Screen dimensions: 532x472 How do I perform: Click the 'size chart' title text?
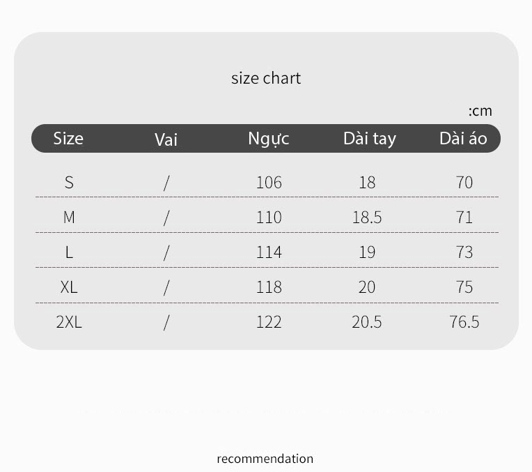coord(266,79)
